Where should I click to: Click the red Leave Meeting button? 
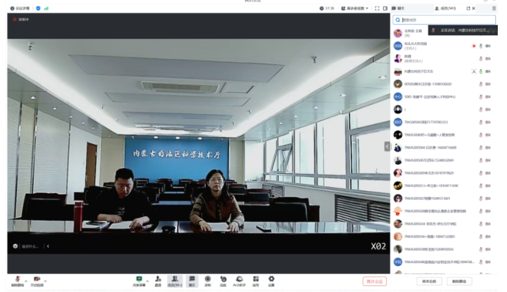pyautogui.click(x=375, y=282)
